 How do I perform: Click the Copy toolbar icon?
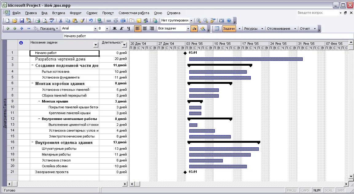coord(68,21)
